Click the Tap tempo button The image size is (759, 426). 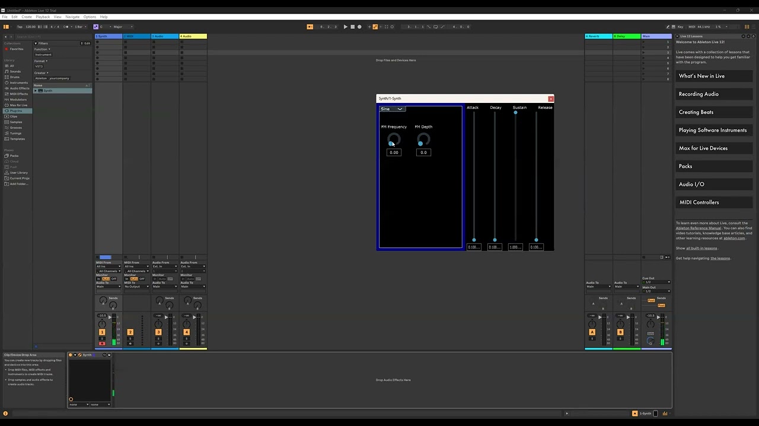pos(20,27)
